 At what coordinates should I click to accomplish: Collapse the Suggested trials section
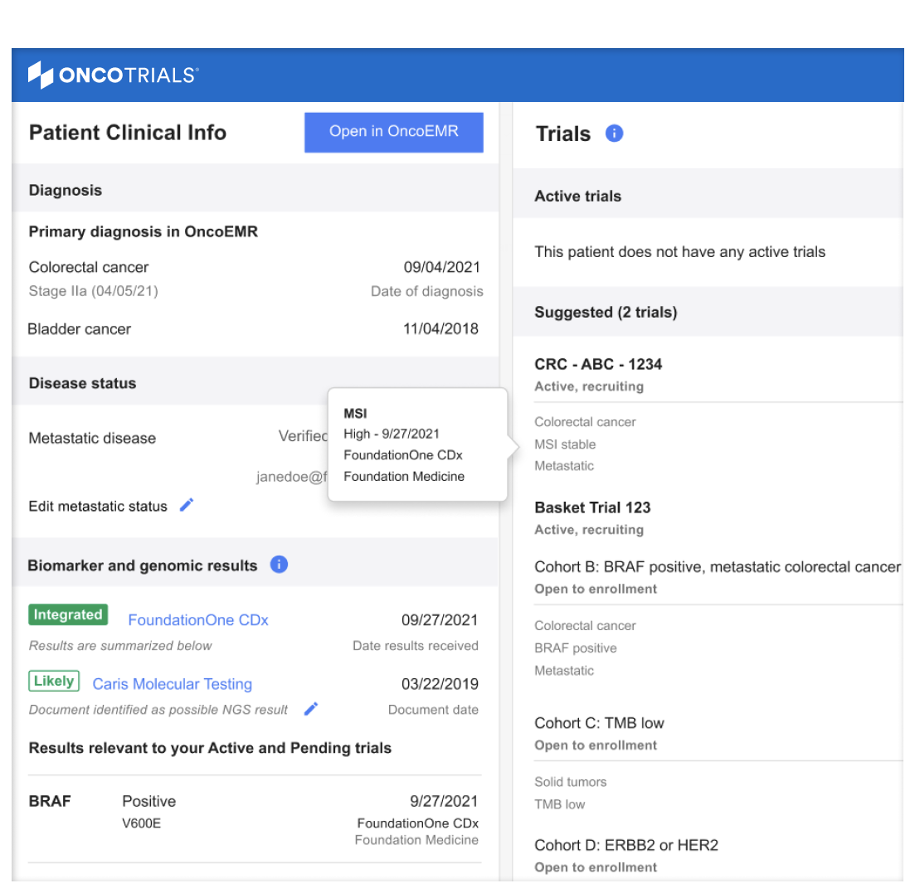click(x=606, y=312)
